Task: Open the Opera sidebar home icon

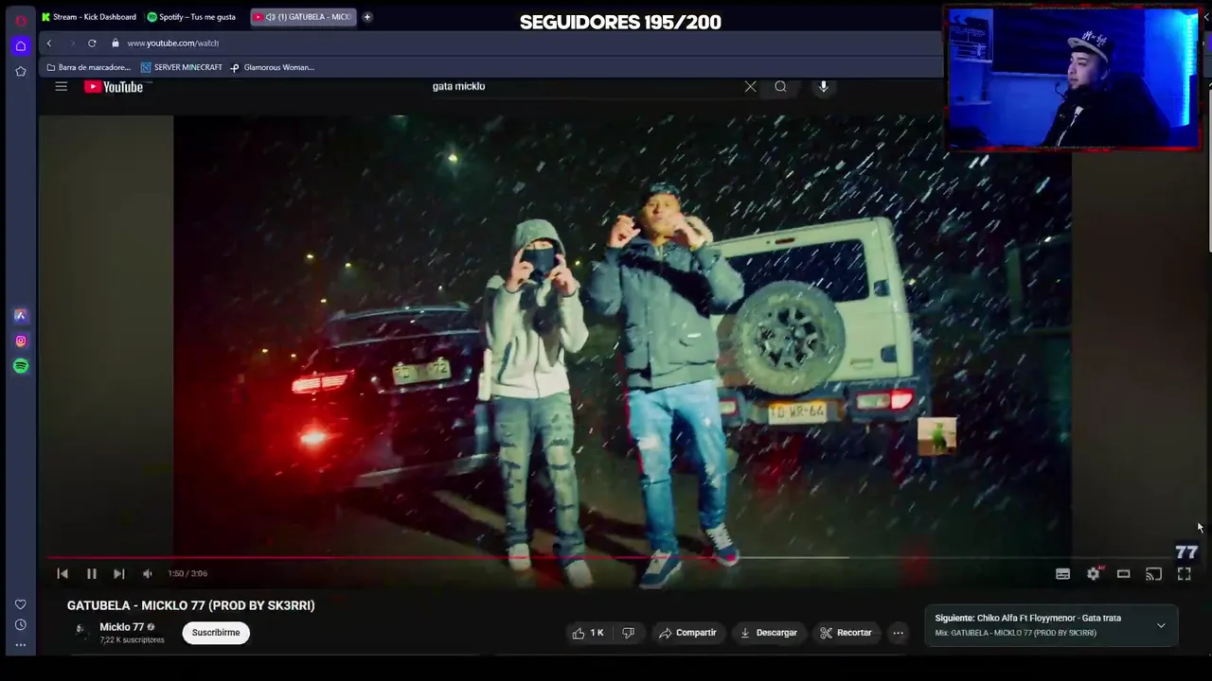Action: tap(20, 45)
